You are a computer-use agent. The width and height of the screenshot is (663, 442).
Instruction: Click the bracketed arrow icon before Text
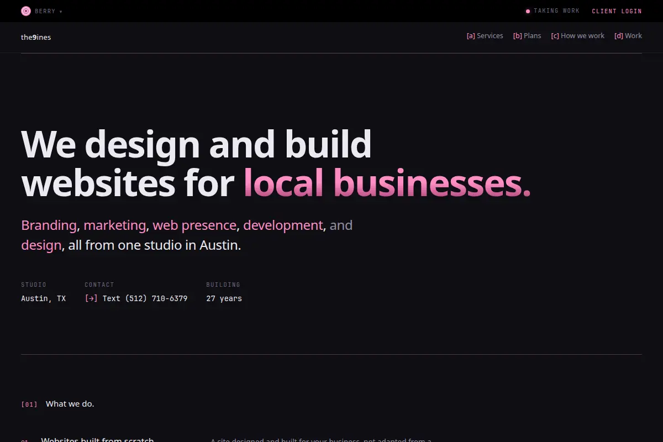[x=91, y=298]
